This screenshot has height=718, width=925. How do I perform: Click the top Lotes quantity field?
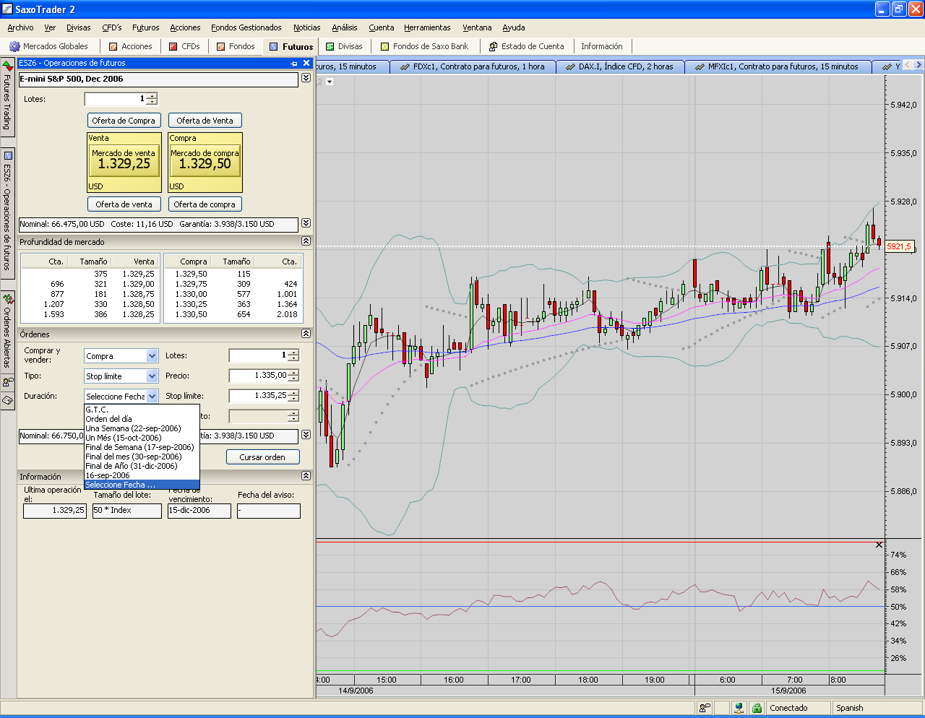116,99
